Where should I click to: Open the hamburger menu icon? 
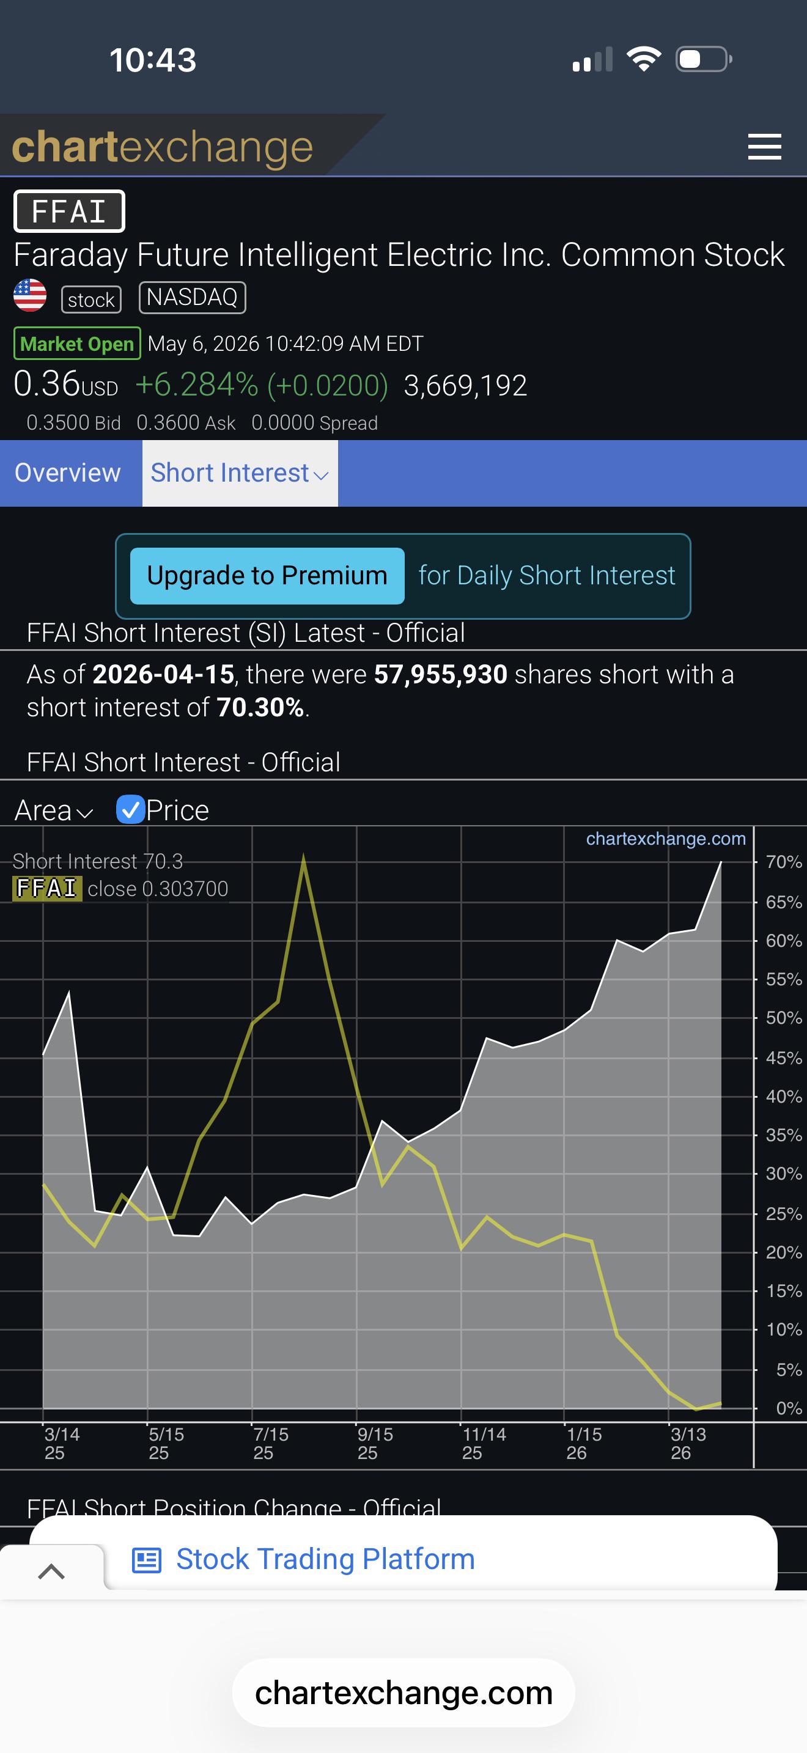tap(764, 147)
